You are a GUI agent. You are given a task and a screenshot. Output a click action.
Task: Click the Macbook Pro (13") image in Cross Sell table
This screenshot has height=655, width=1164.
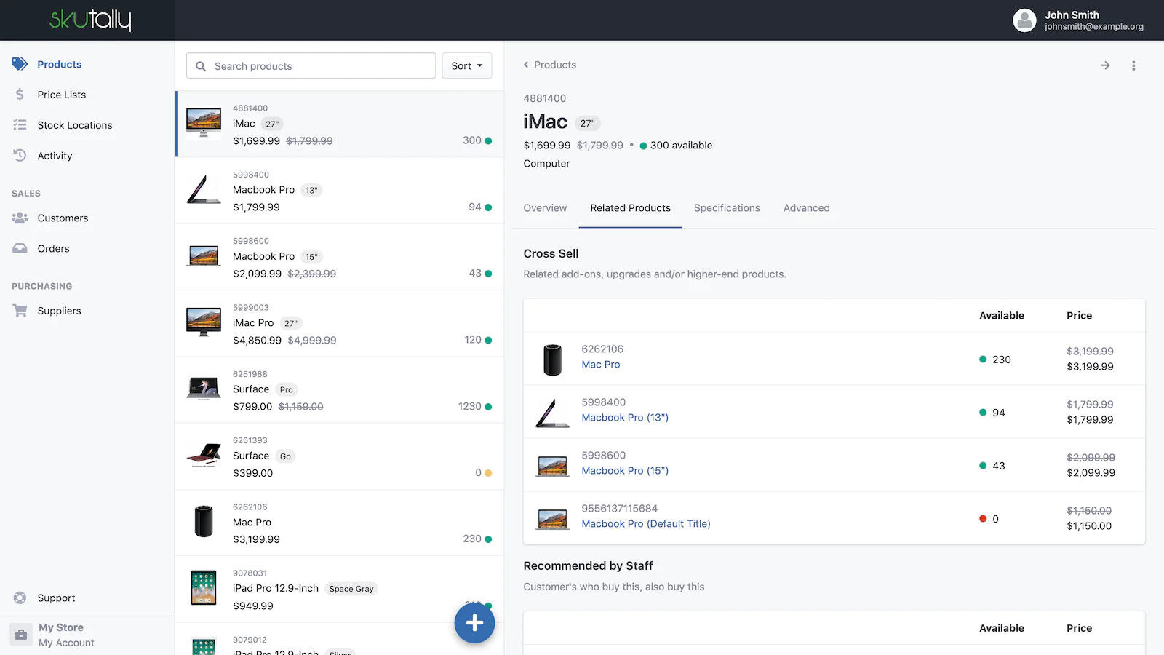[x=553, y=413]
